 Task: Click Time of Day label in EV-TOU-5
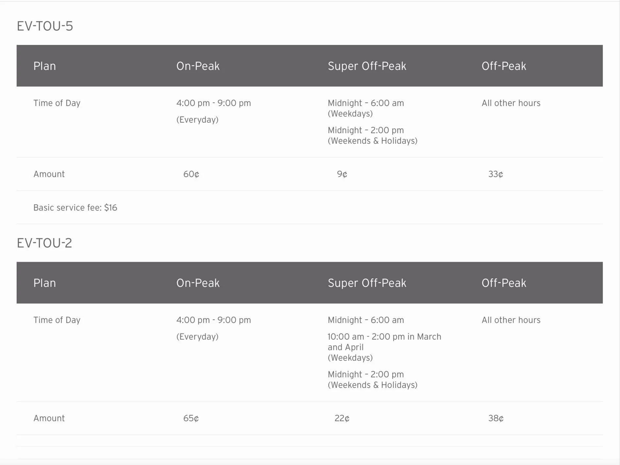[57, 103]
